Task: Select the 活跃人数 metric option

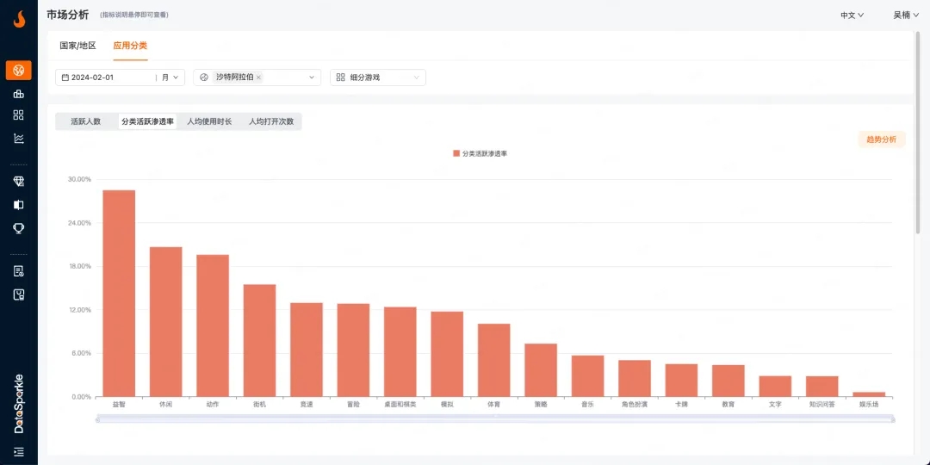Action: pos(86,121)
